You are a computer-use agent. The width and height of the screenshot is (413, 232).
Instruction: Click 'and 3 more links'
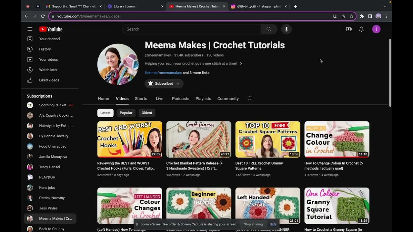pyautogui.click(x=196, y=73)
